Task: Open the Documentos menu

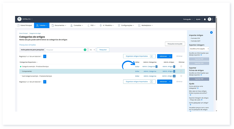Action: 58,25
